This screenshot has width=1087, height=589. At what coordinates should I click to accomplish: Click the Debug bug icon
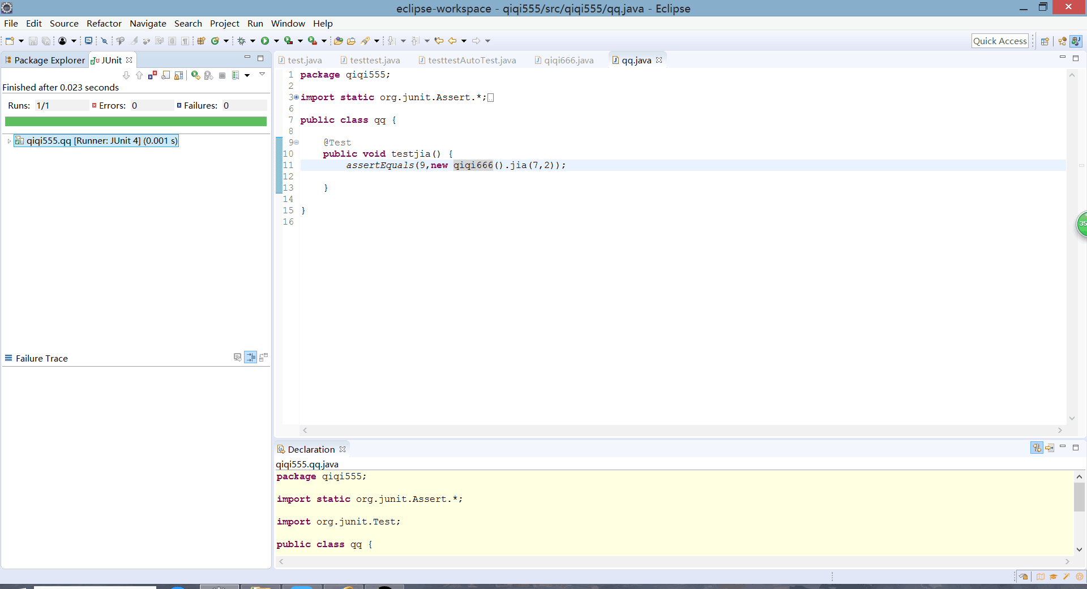tap(241, 41)
